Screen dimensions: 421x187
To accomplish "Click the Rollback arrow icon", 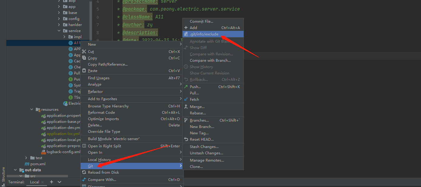I will (x=186, y=79).
